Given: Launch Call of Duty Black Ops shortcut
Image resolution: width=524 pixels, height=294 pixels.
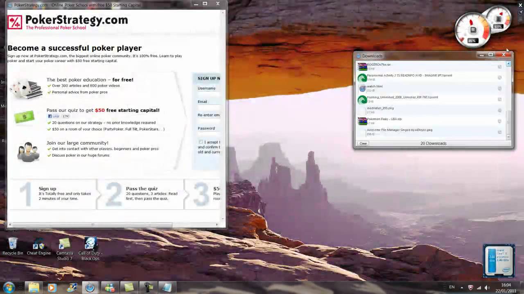Looking at the screenshot, I should (90, 249).
